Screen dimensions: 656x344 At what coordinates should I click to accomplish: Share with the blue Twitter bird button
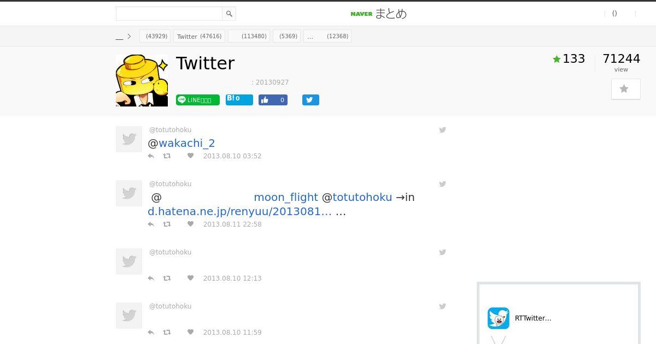311,100
